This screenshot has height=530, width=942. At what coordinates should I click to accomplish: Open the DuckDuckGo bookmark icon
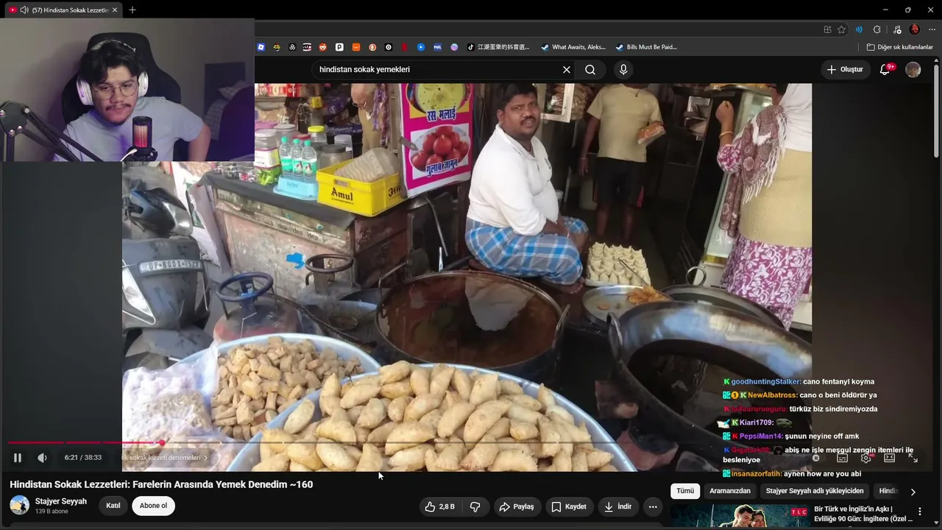point(372,47)
